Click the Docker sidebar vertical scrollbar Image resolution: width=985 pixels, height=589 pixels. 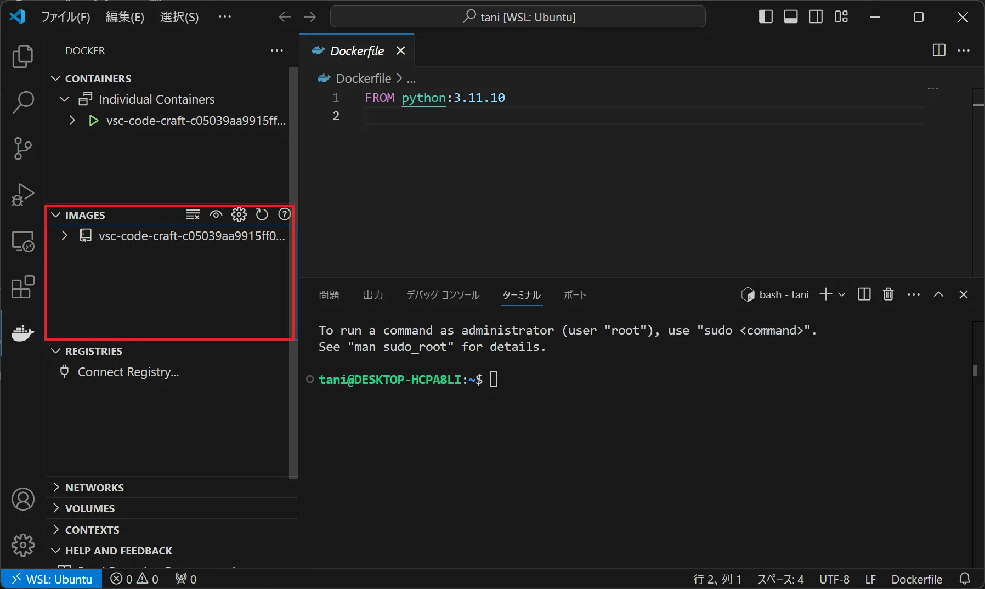pos(293,273)
